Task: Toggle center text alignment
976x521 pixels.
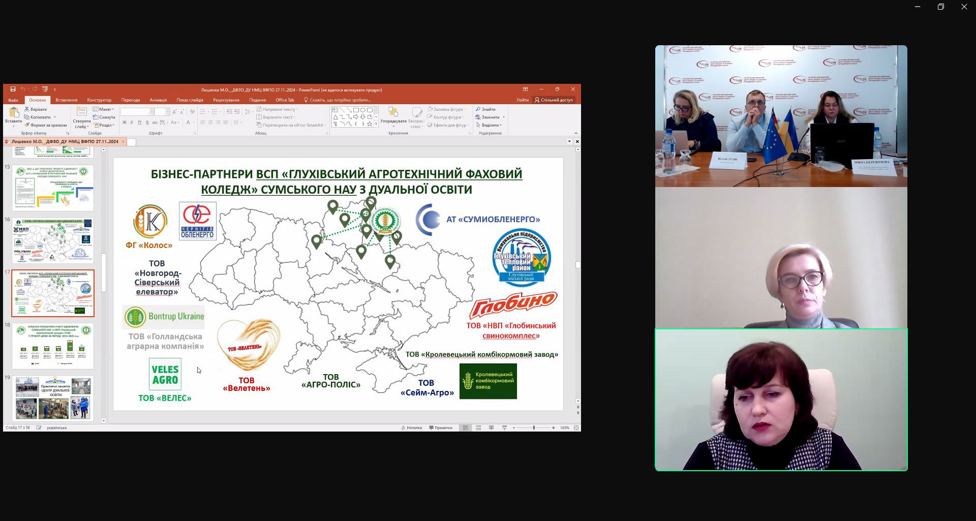Action: click(210, 122)
